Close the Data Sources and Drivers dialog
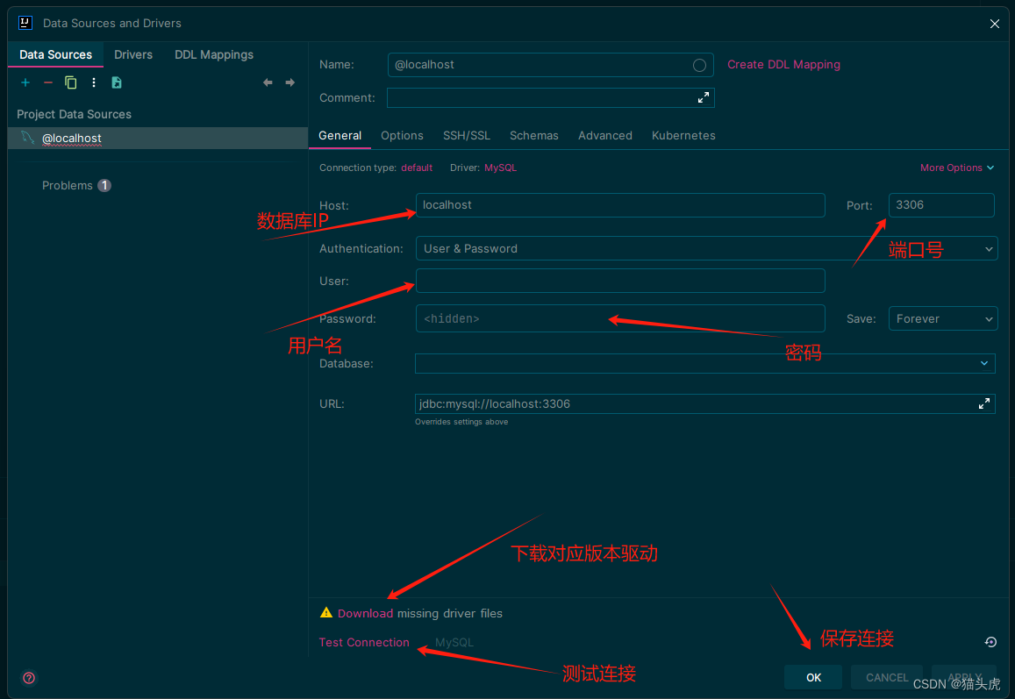Screen dimensions: 1015x699 pos(994,24)
